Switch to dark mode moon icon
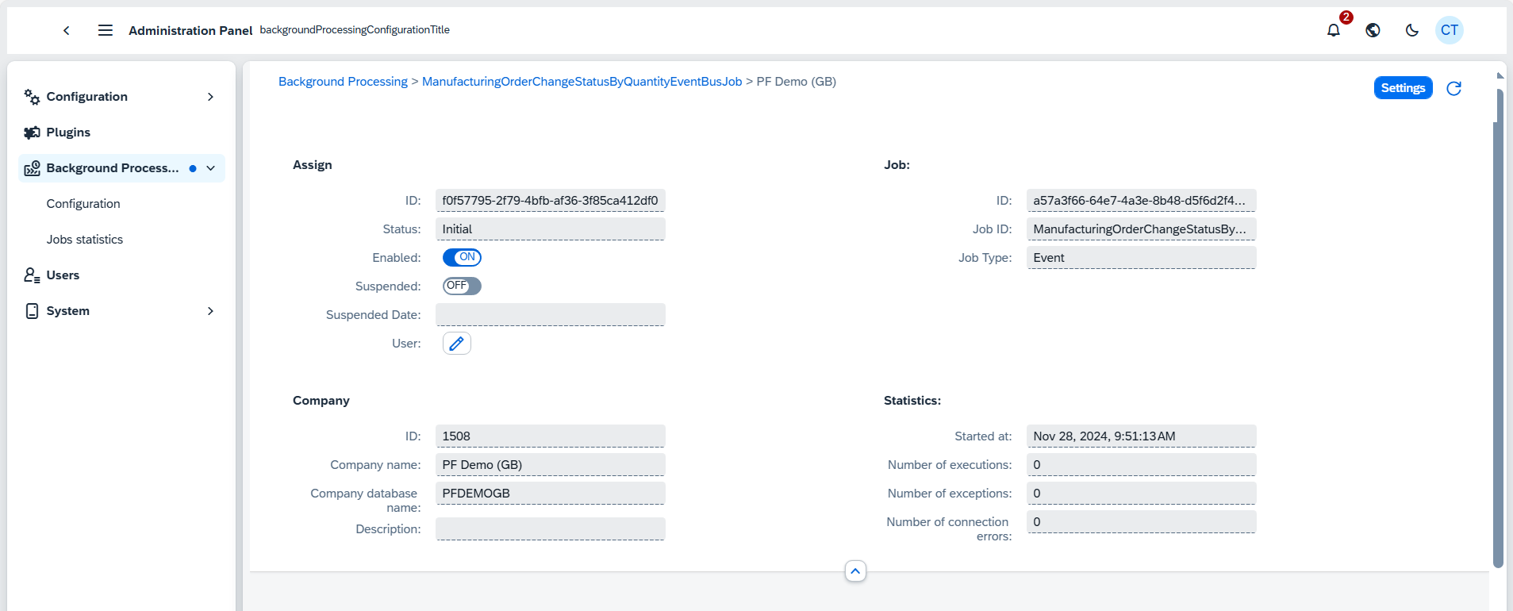The width and height of the screenshot is (1513, 611). tap(1411, 30)
